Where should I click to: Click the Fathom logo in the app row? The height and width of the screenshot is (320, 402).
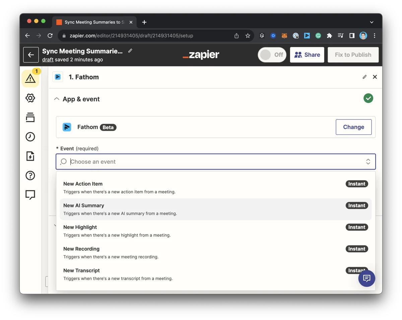coord(67,127)
